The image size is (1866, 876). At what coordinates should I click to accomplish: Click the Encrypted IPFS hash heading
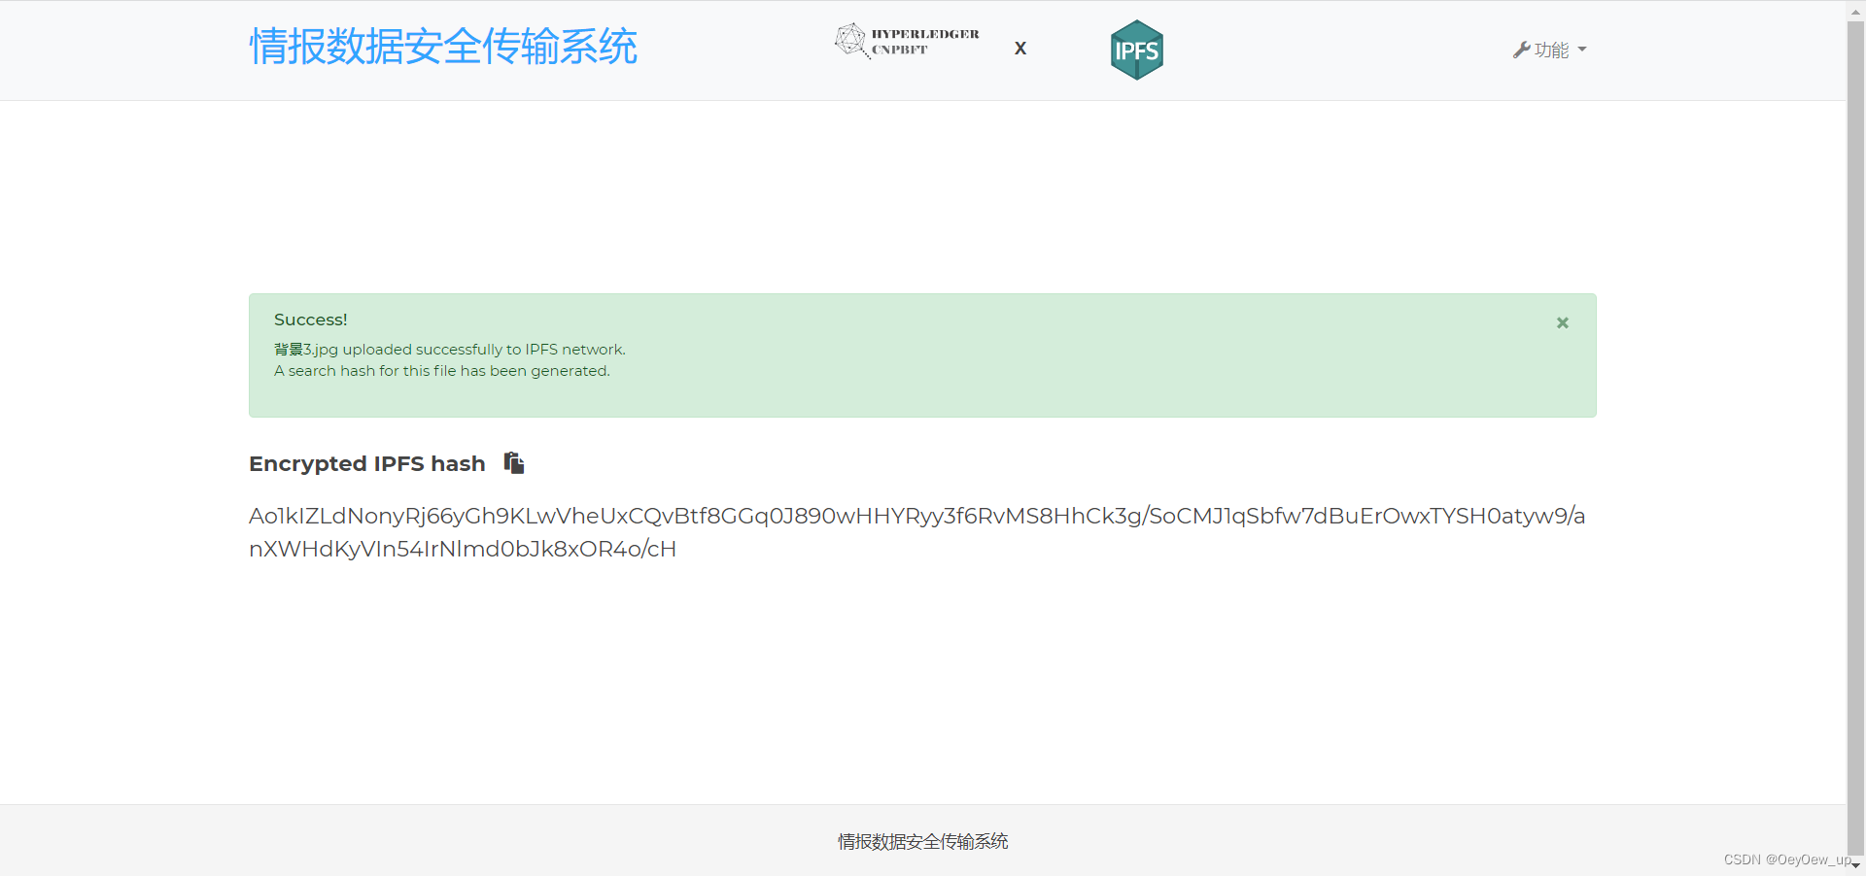[367, 463]
